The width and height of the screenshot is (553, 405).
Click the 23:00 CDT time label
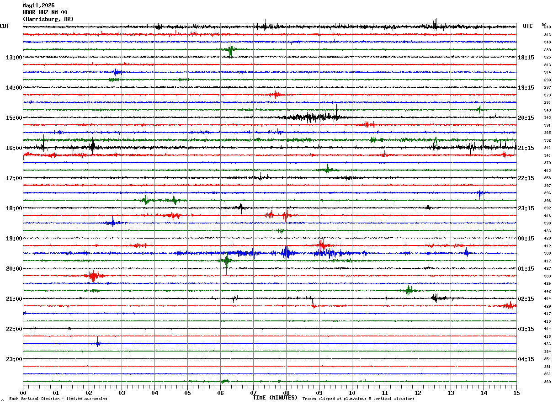14,359
